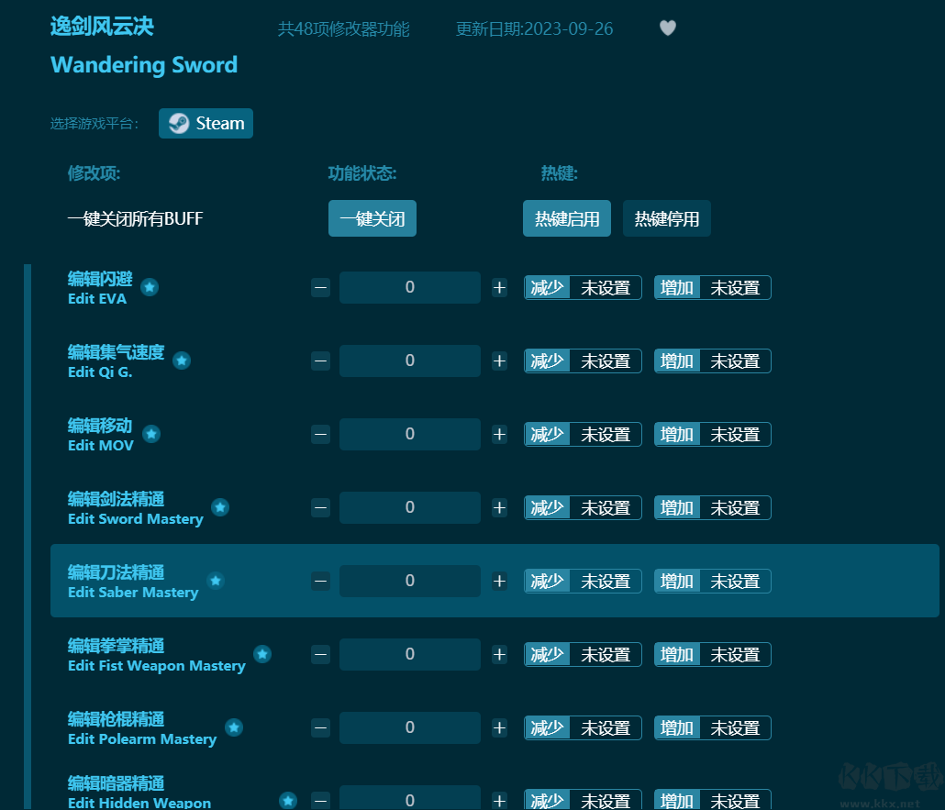Click the 更新日期:2023-09-26 text
Image resolution: width=945 pixels, height=810 pixels.
tap(534, 29)
